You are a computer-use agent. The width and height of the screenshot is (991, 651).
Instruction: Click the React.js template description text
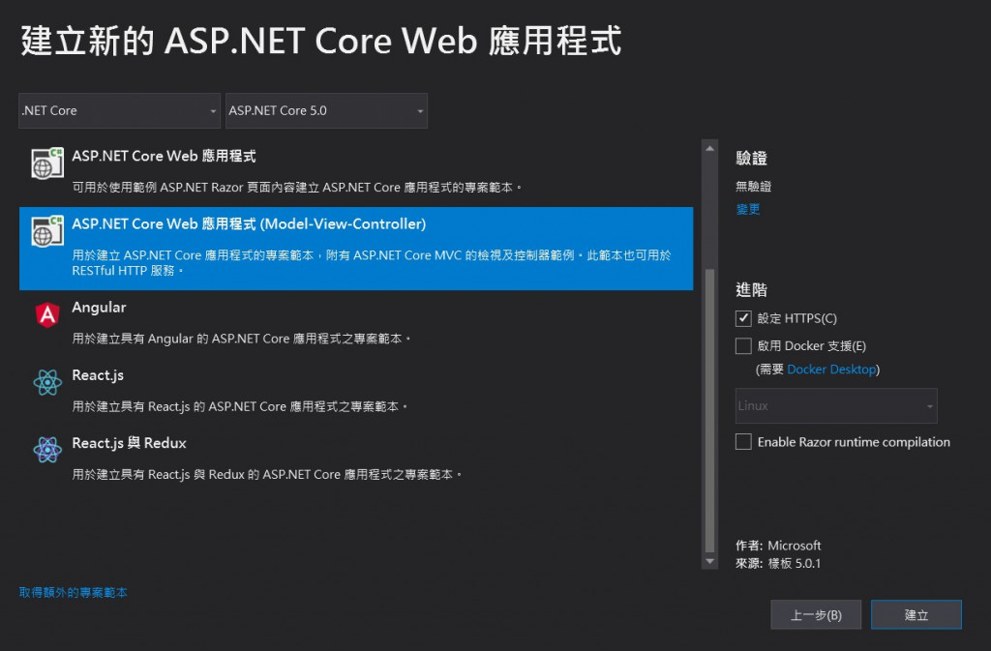pyautogui.click(x=240, y=406)
